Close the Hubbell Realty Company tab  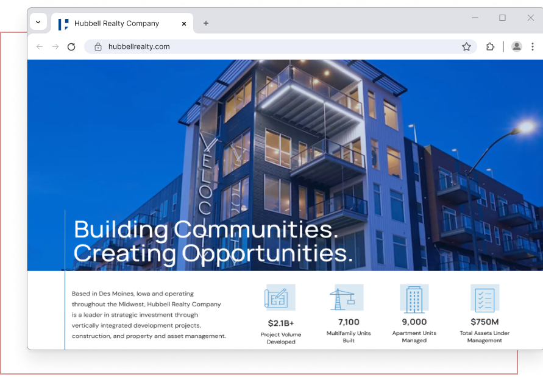pyautogui.click(x=184, y=24)
